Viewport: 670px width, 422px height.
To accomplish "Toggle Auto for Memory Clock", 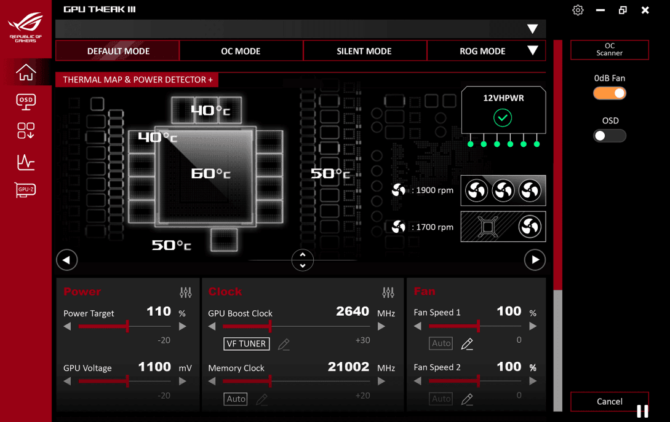I will (x=236, y=399).
